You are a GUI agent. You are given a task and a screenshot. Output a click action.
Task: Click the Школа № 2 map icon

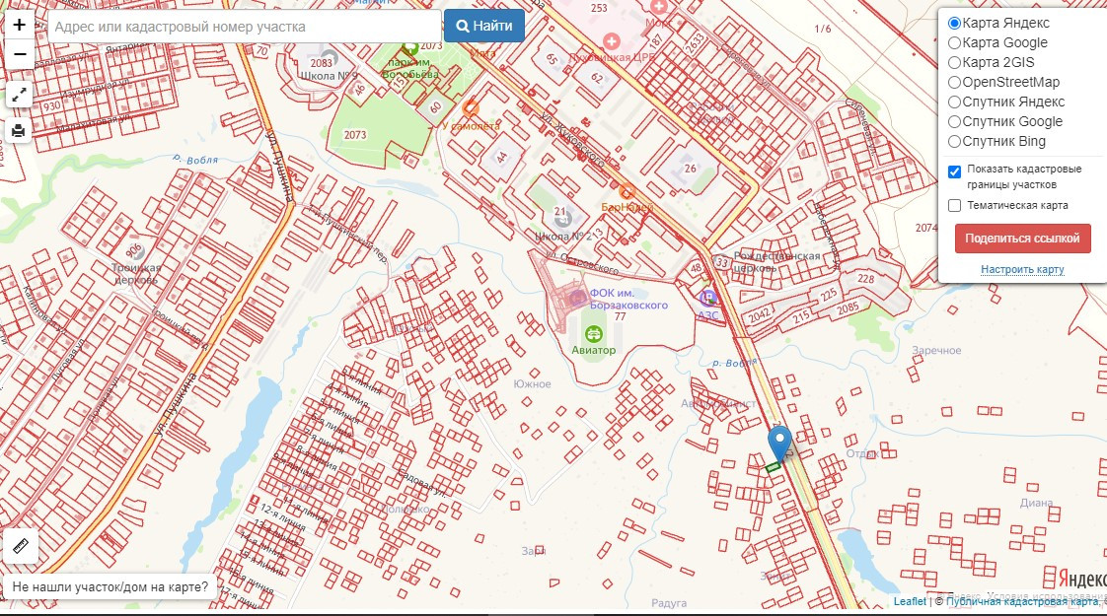click(562, 219)
